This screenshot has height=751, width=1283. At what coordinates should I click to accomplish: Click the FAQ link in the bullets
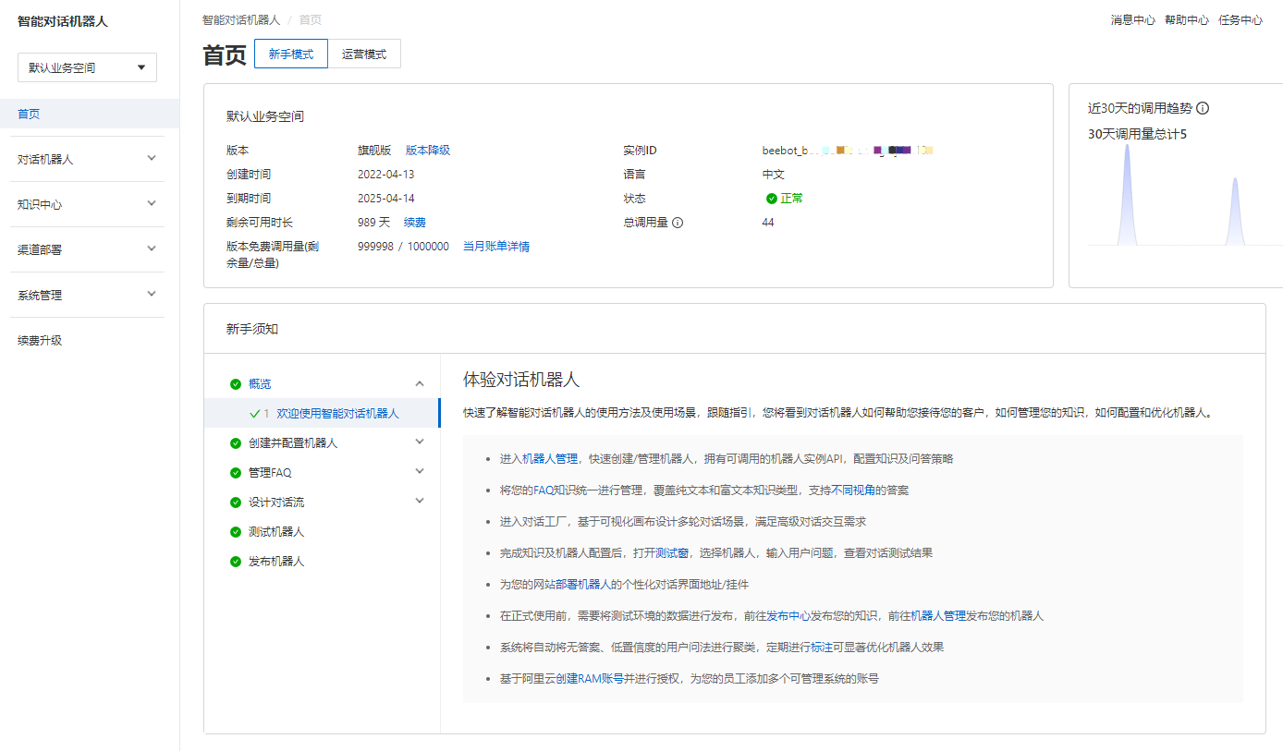pyautogui.click(x=543, y=491)
